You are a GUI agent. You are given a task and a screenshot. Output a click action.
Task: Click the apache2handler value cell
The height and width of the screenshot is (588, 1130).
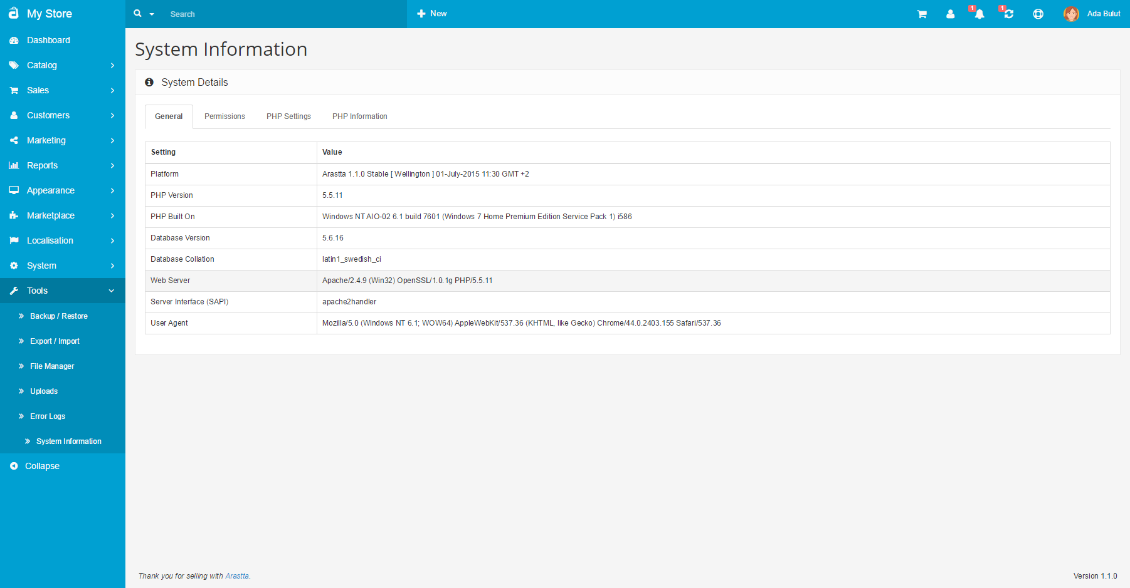tap(713, 302)
